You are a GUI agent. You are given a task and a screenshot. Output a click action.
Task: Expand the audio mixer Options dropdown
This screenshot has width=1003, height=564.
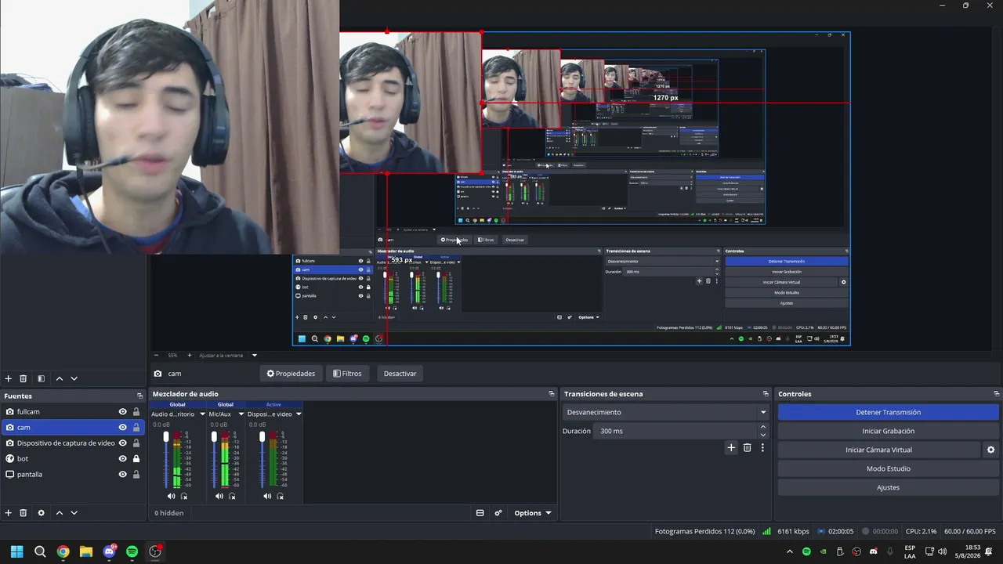click(x=533, y=513)
